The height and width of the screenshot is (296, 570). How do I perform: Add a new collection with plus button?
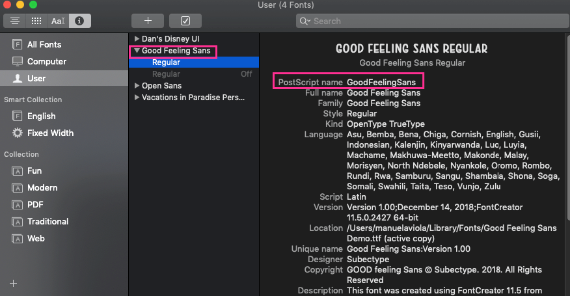[x=14, y=283]
